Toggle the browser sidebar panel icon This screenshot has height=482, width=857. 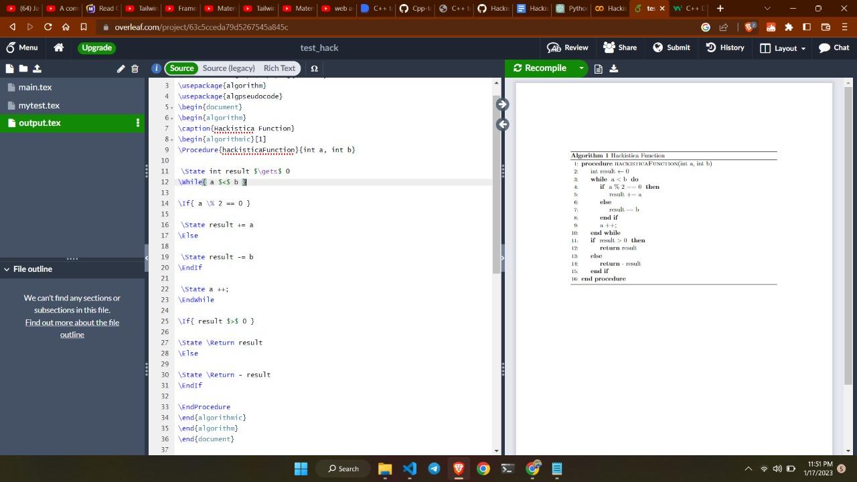807,27
